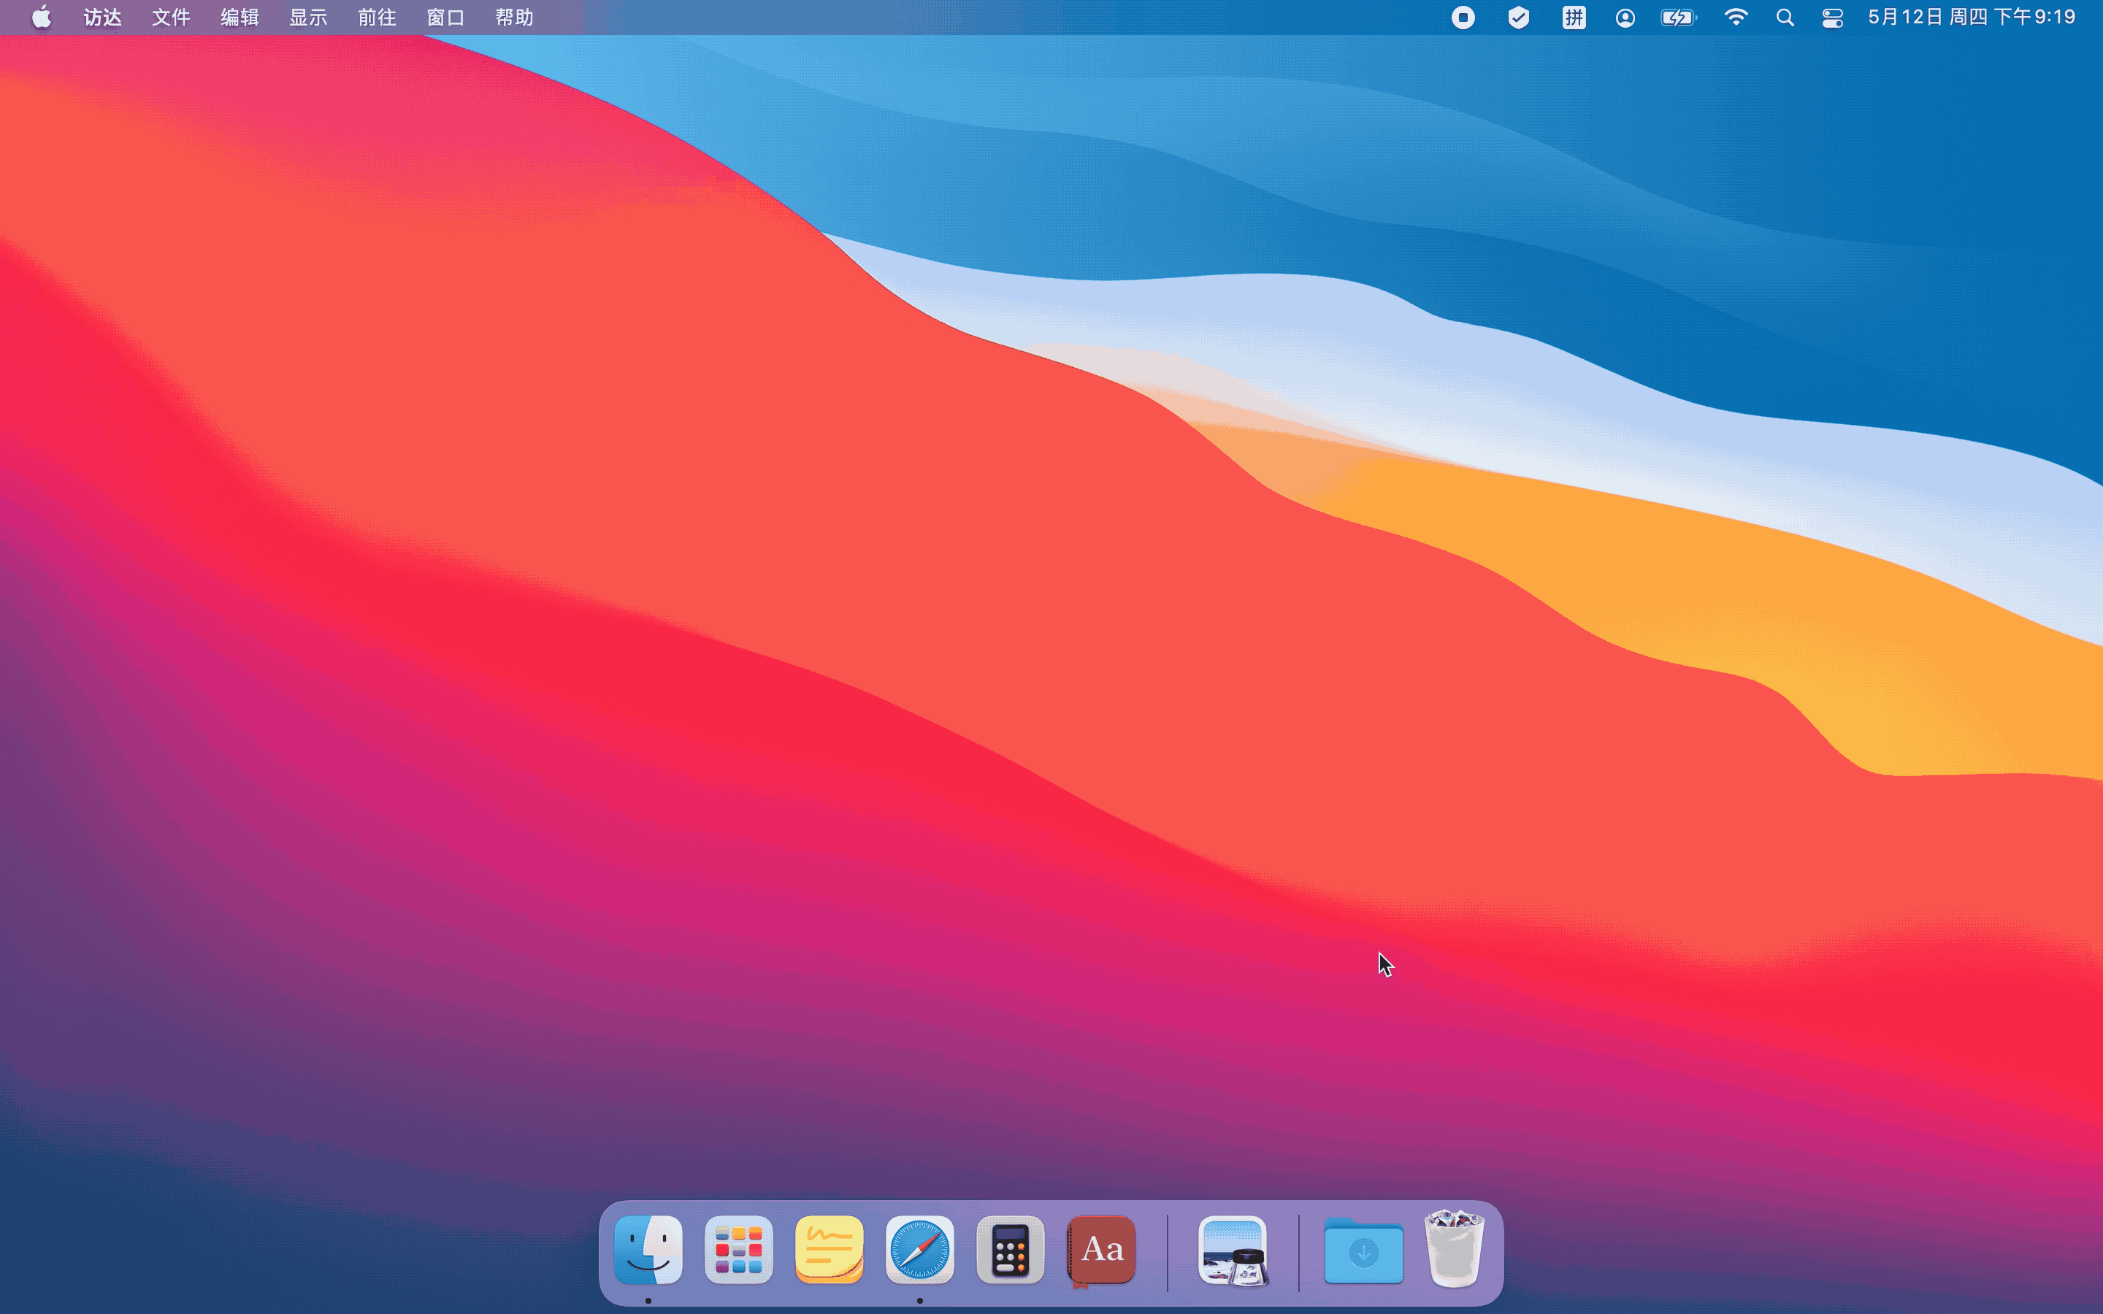Screen dimensions: 2103x1314
Task: Open Dictionary app in the Dock
Action: [x=1101, y=1250]
